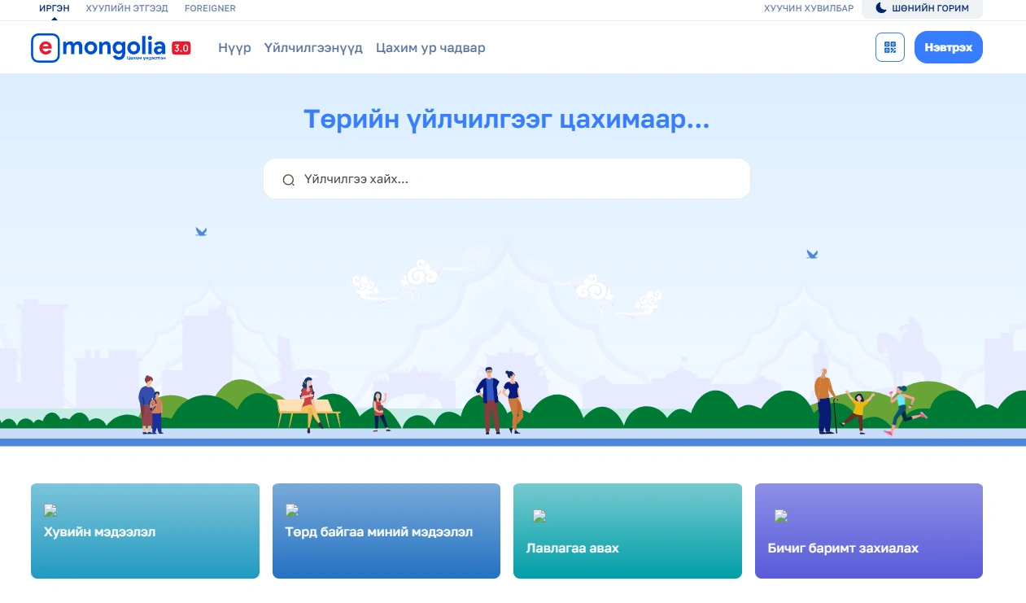Click the e-Mongolia 3.0 logo
1026x603 pixels.
tap(111, 47)
